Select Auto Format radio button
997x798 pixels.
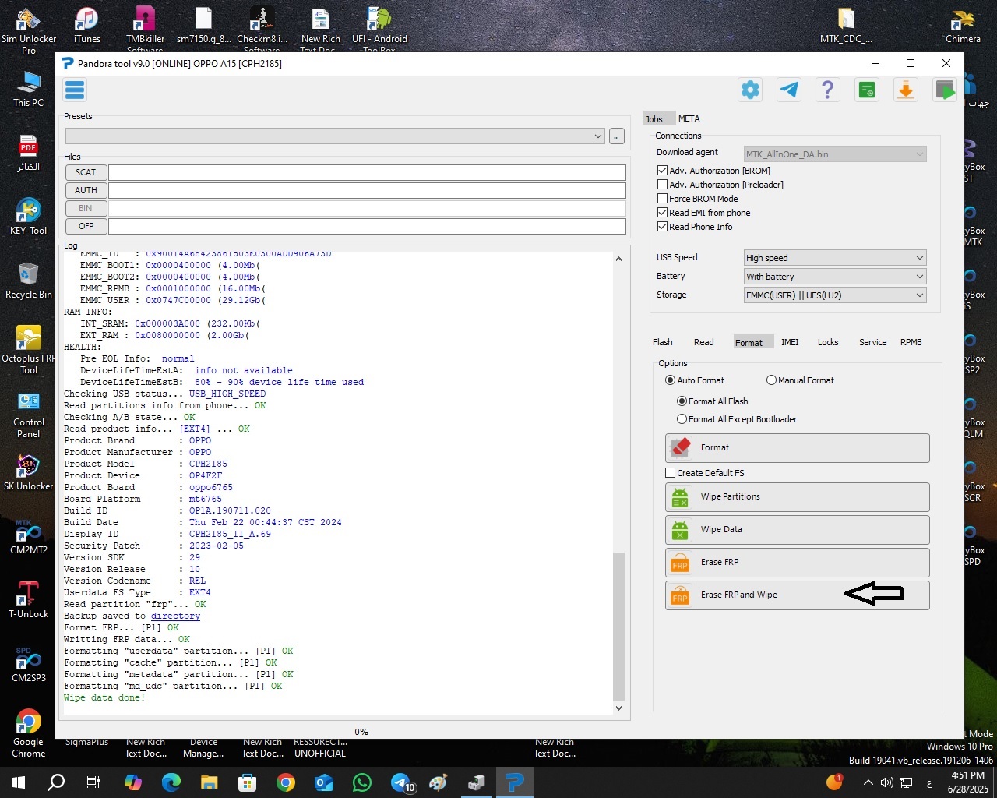670,380
